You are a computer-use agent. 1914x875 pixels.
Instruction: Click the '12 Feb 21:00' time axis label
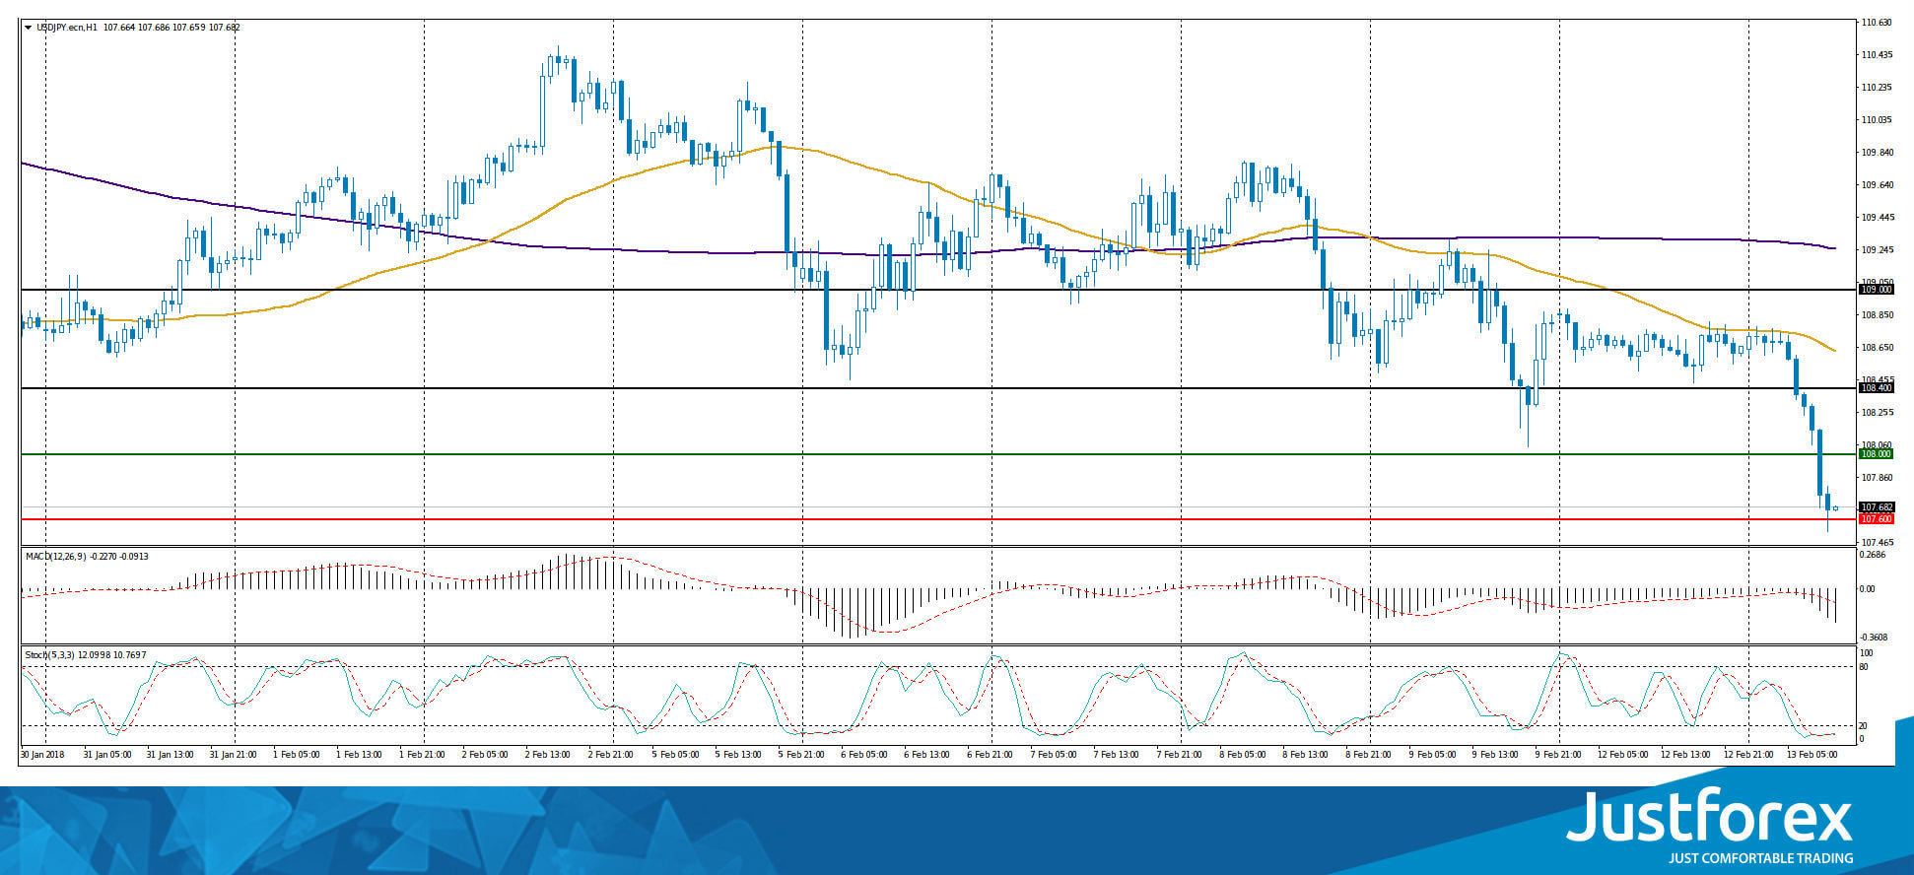point(1747,755)
